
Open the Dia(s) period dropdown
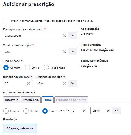116,111
